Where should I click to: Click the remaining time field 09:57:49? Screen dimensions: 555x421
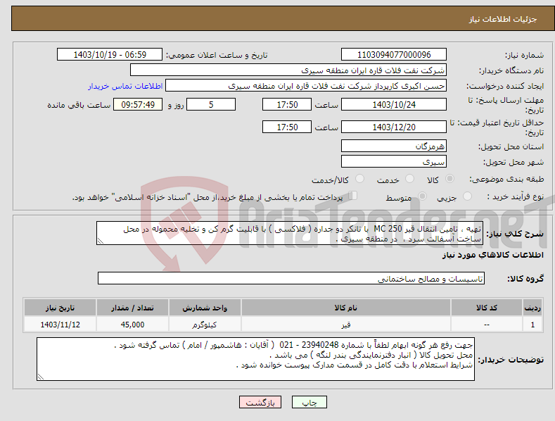[138, 104]
